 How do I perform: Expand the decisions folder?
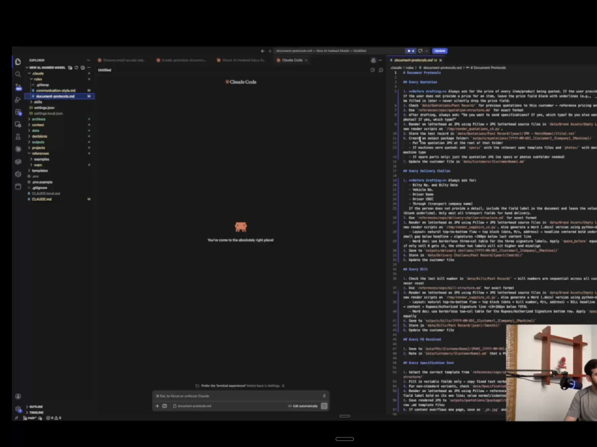tap(39, 136)
